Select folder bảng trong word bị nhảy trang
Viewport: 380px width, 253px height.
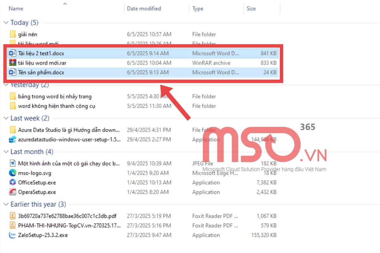(55, 96)
